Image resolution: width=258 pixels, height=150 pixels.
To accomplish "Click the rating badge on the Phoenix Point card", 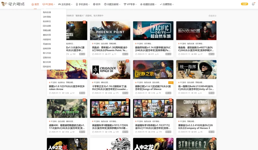I will pos(125,54).
